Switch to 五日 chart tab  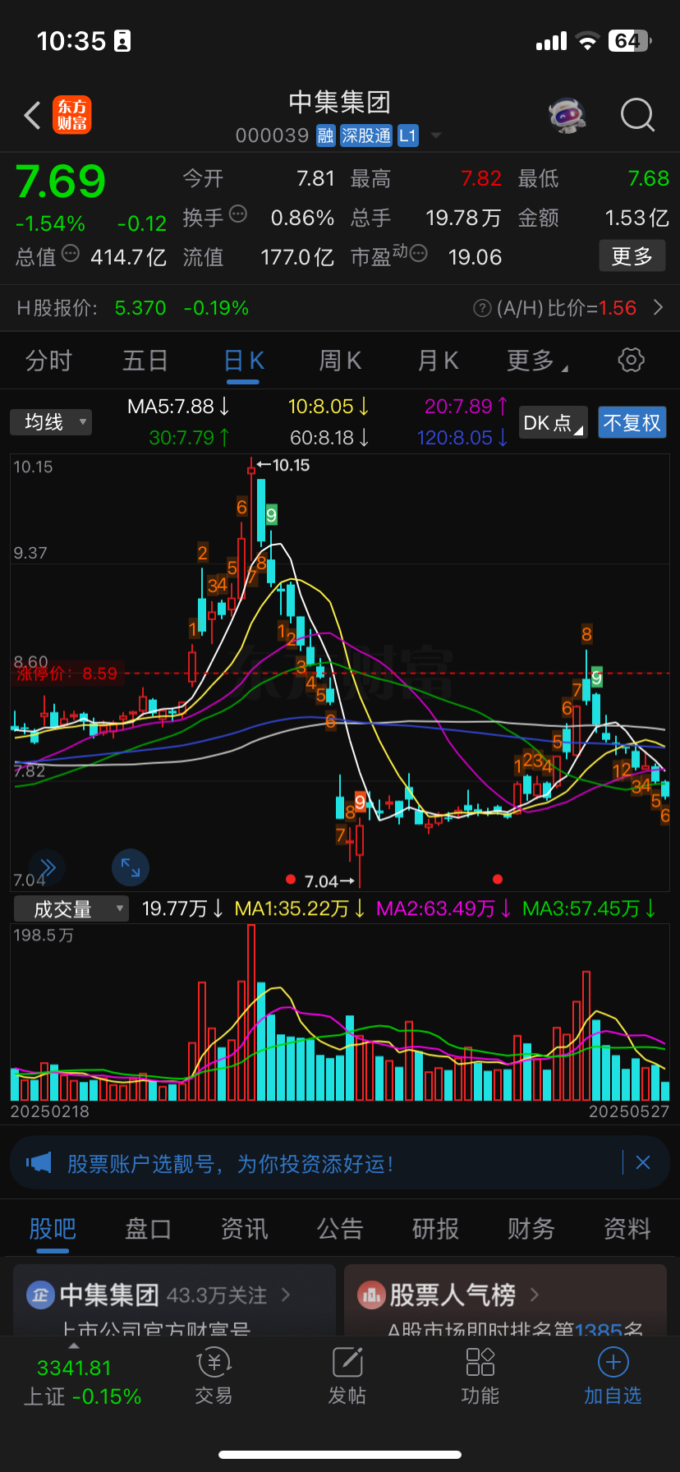click(x=145, y=360)
